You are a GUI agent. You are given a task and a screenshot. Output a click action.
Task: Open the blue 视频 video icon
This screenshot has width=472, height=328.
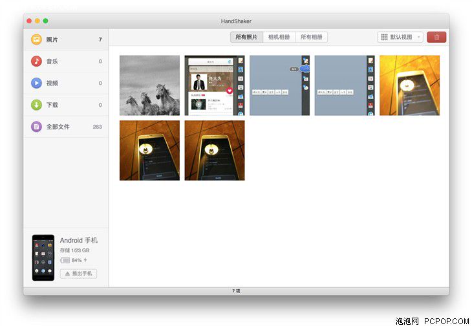36,83
